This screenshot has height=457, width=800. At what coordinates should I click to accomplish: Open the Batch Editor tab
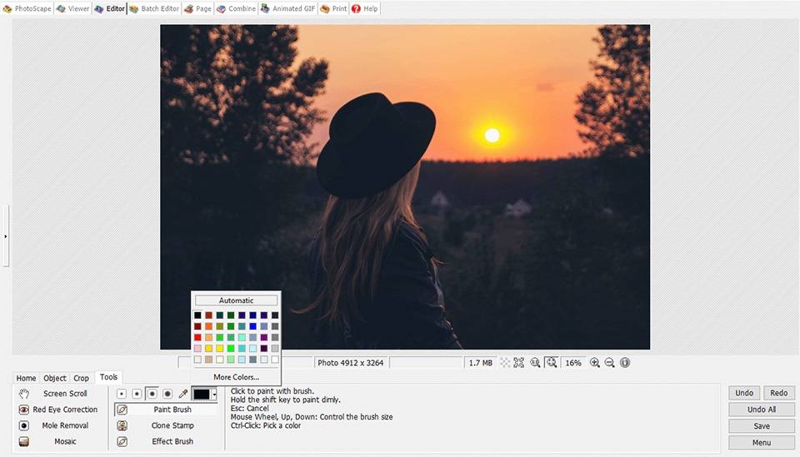point(154,8)
